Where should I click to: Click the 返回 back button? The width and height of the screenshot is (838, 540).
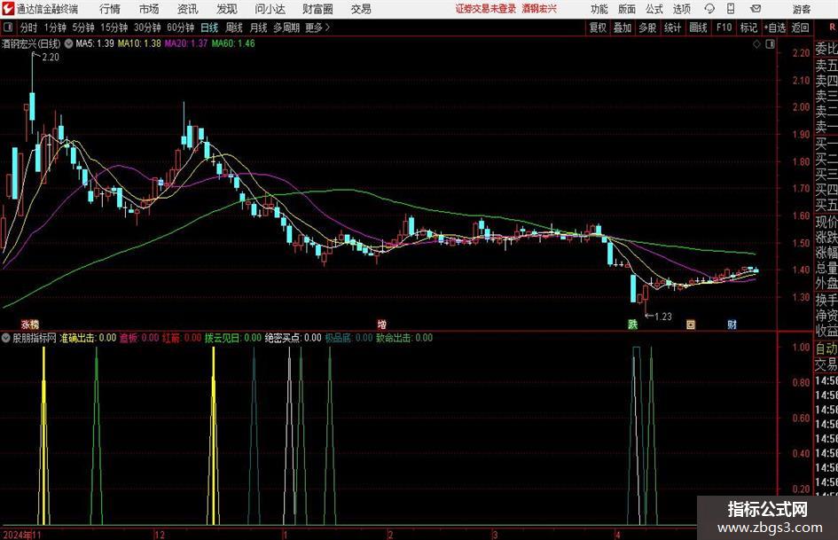(800, 27)
